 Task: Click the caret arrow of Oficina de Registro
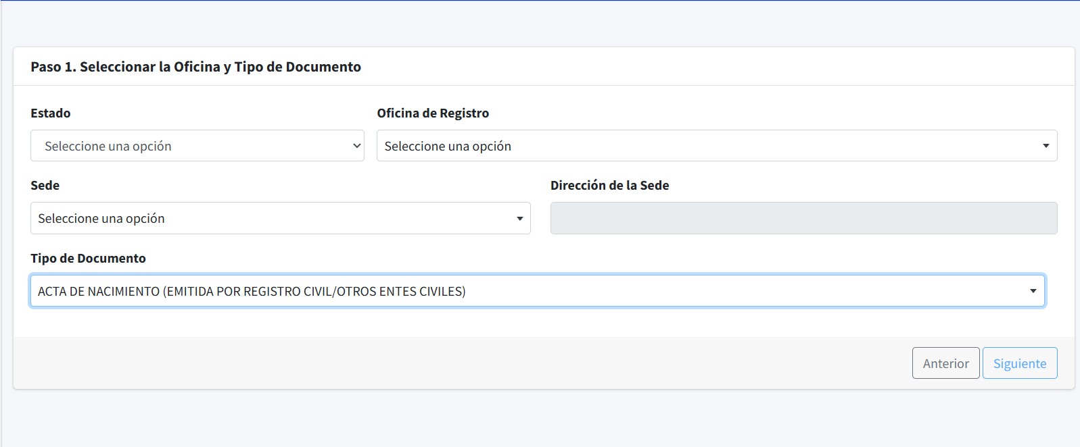click(x=1046, y=146)
